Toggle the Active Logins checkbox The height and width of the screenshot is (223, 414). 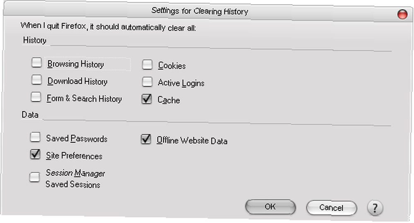click(x=147, y=82)
